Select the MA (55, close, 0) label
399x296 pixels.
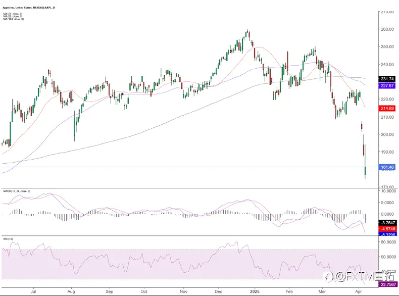pyautogui.click(x=13, y=16)
